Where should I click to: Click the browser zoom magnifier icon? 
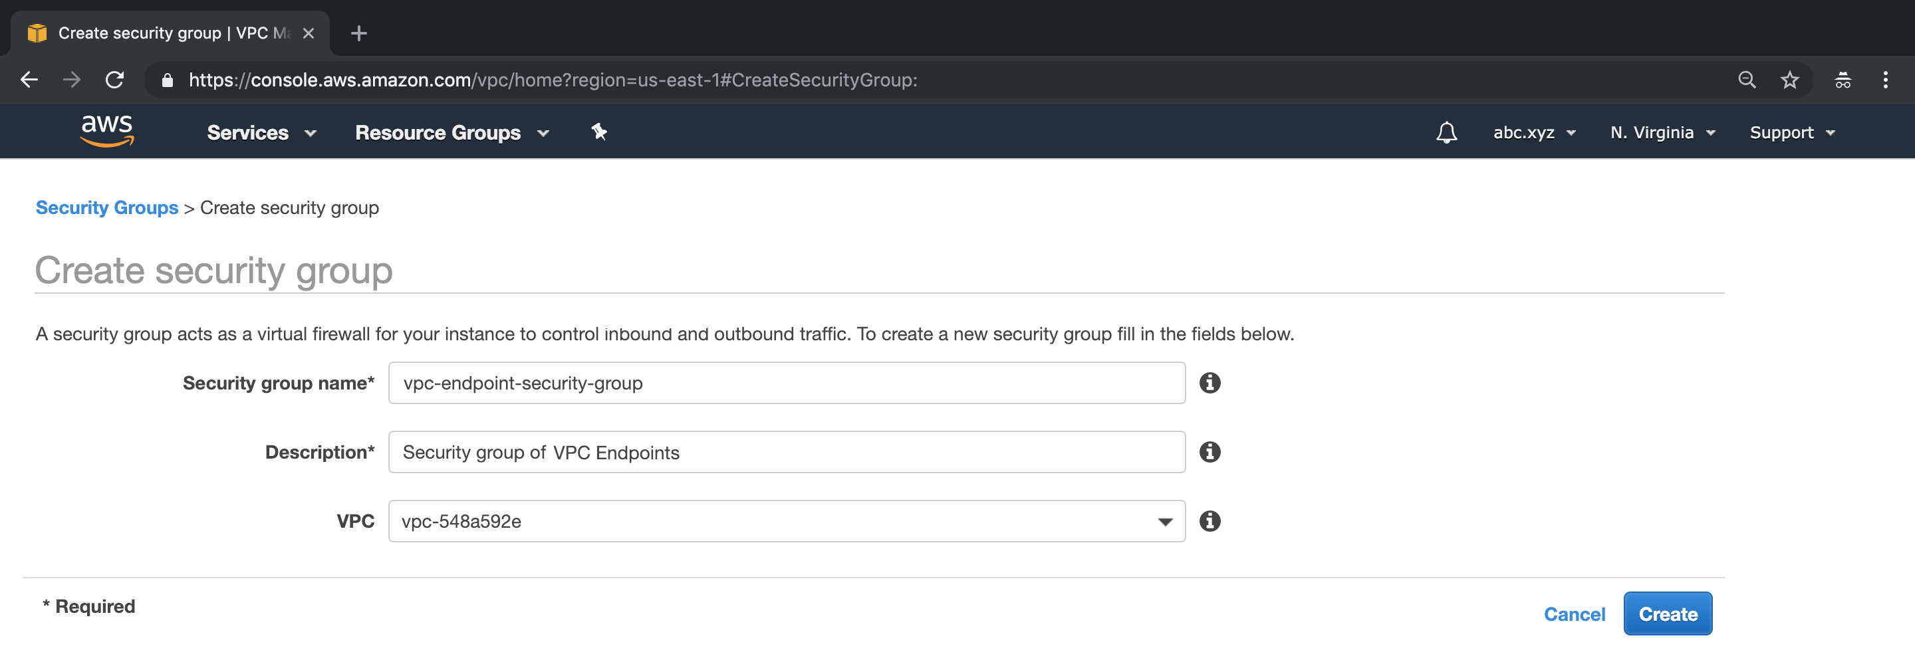(1747, 80)
